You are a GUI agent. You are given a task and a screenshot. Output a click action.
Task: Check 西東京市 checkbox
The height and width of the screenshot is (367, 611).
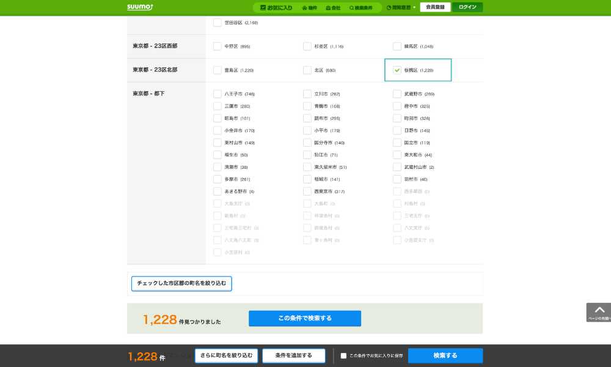tap(307, 191)
